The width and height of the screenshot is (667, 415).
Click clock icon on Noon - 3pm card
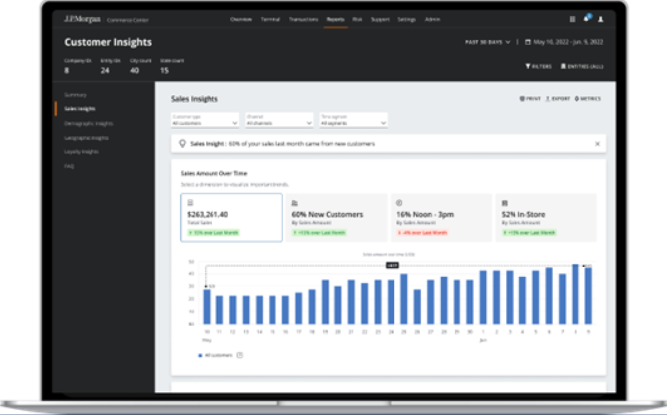coord(399,203)
